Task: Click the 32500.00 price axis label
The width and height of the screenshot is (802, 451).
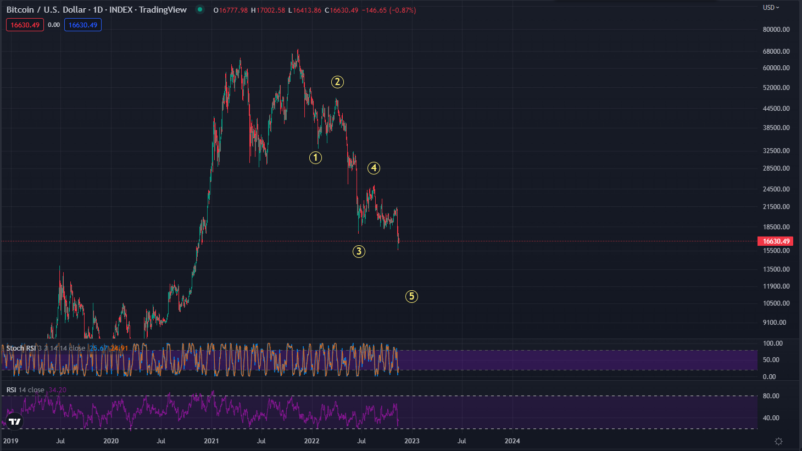Action: (x=776, y=151)
